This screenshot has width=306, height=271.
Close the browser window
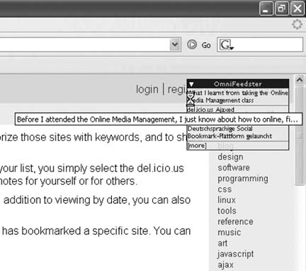[297, 8]
